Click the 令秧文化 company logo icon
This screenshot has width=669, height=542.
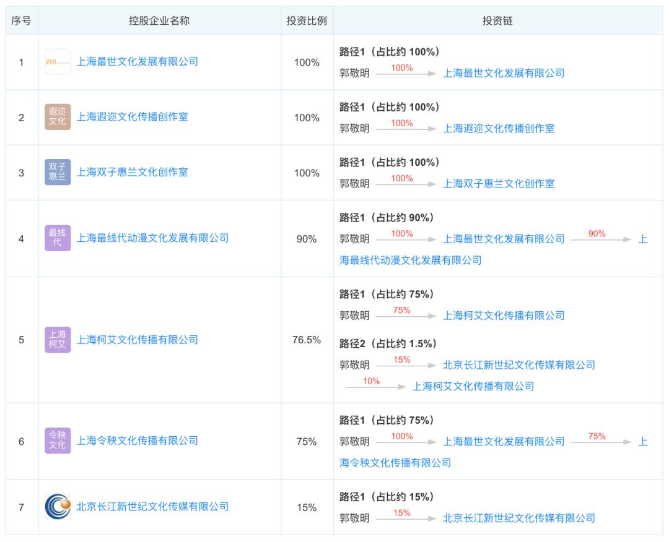tap(58, 441)
